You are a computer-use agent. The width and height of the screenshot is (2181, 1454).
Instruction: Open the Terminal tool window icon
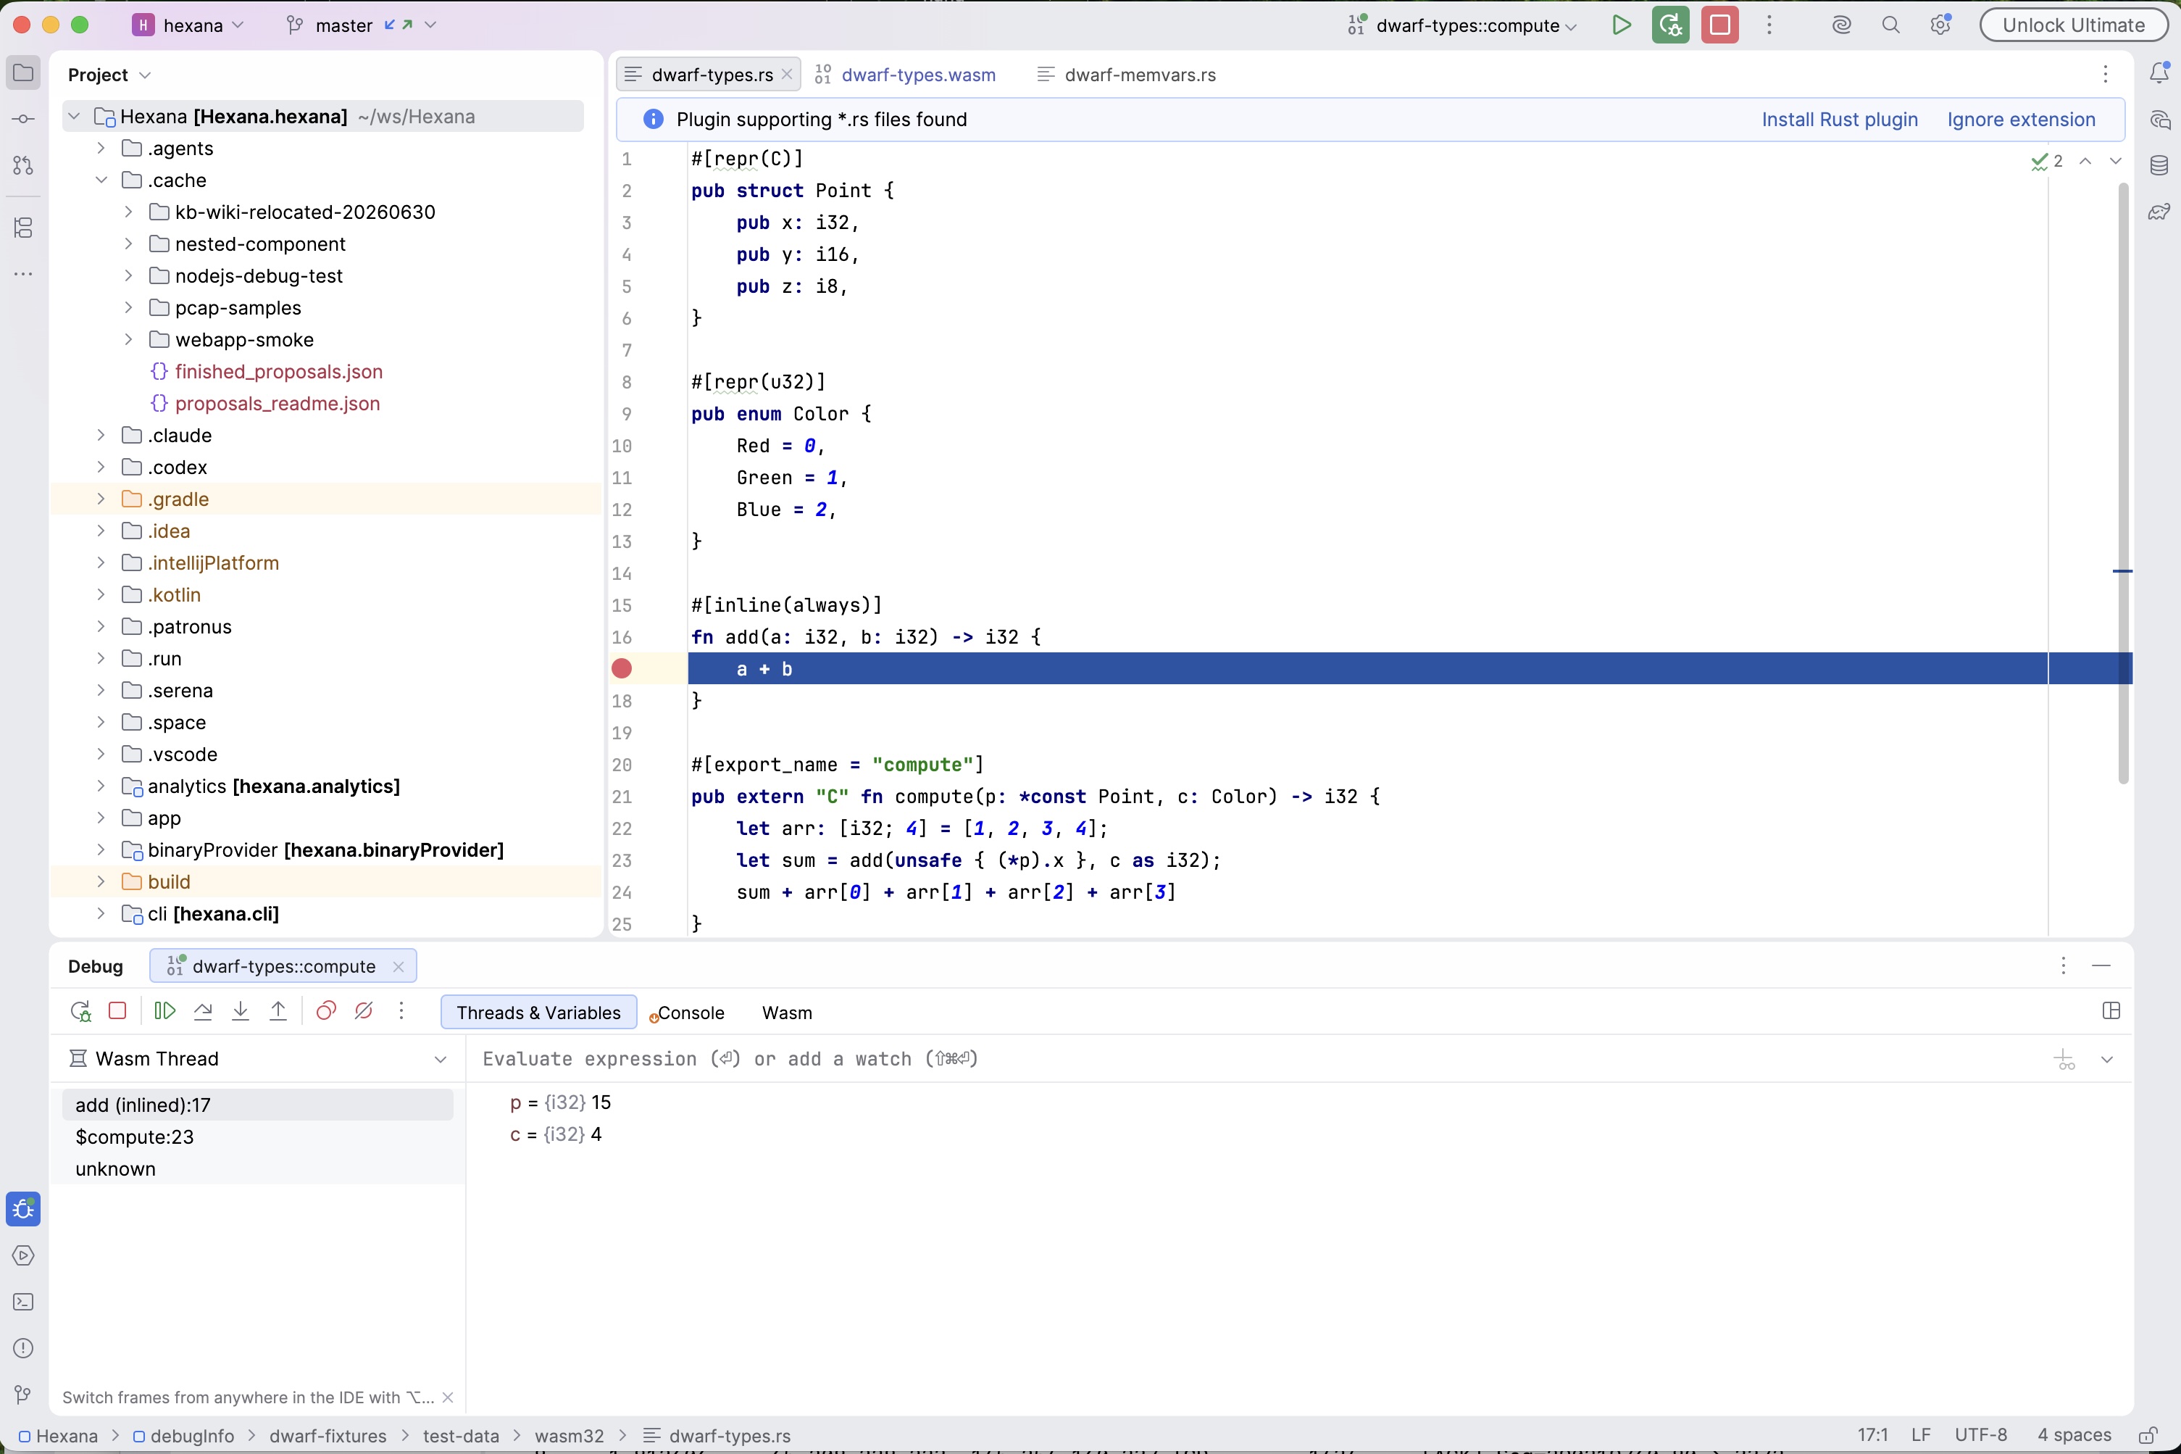pos(23,1302)
